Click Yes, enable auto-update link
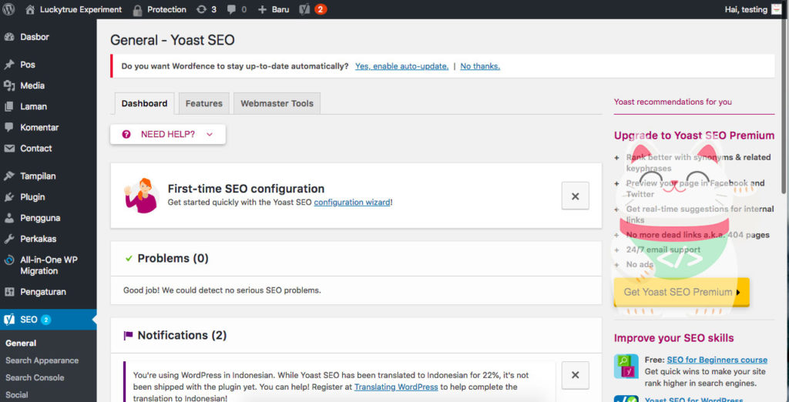Viewport: 789px width, 402px height. (401, 66)
